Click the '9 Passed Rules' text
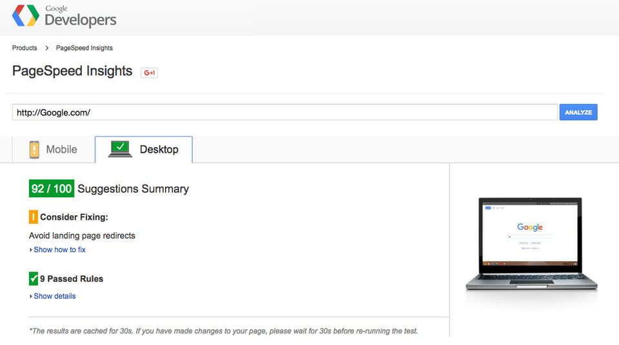This screenshot has width=619, height=345. point(72,279)
